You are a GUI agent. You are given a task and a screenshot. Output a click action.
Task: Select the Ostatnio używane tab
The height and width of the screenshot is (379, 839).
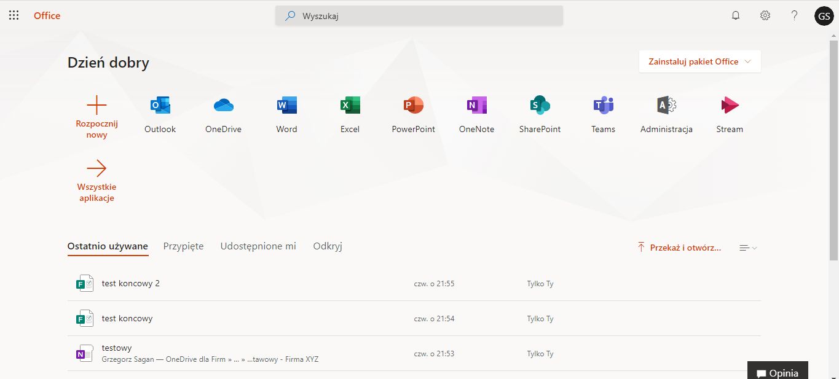tap(108, 246)
